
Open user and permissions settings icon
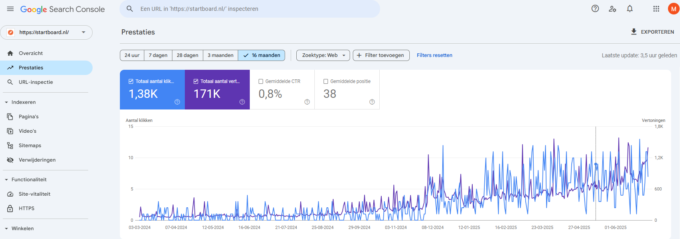pyautogui.click(x=612, y=9)
